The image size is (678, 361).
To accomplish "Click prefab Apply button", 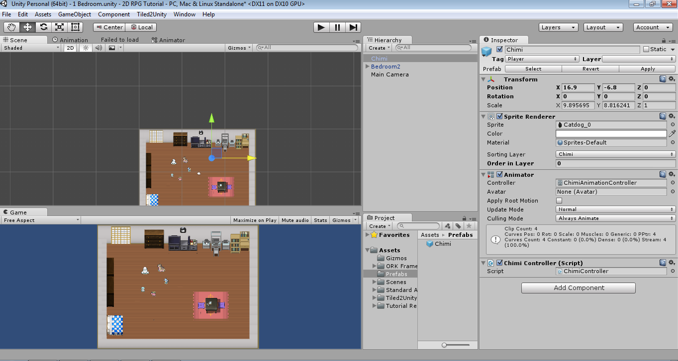I will click(x=648, y=69).
